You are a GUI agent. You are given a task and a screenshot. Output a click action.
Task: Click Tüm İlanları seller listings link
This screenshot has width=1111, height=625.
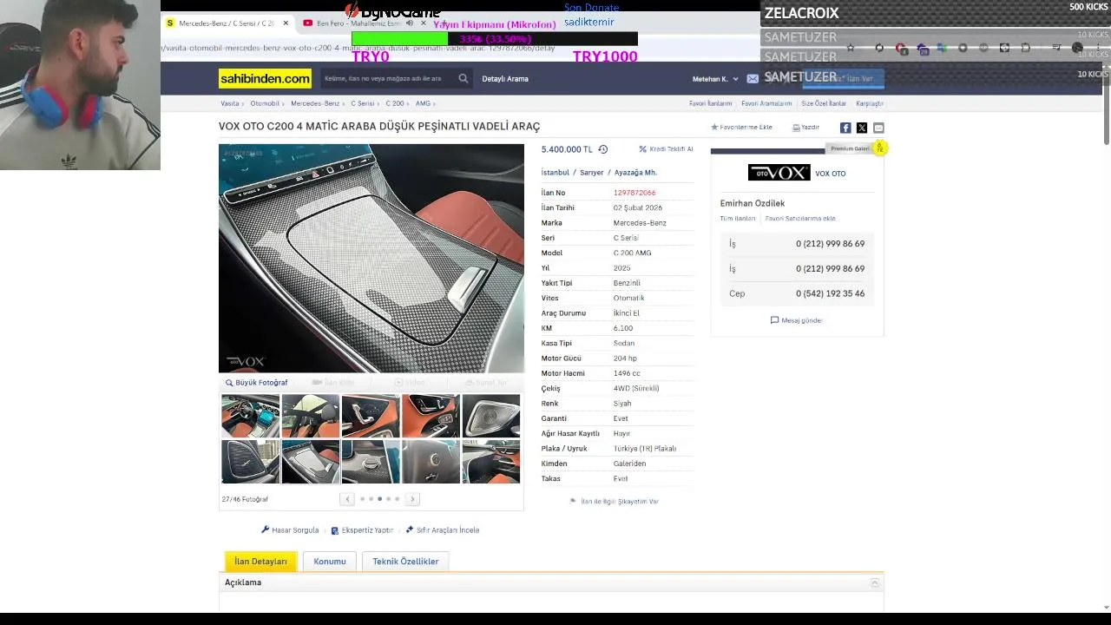coord(738,219)
